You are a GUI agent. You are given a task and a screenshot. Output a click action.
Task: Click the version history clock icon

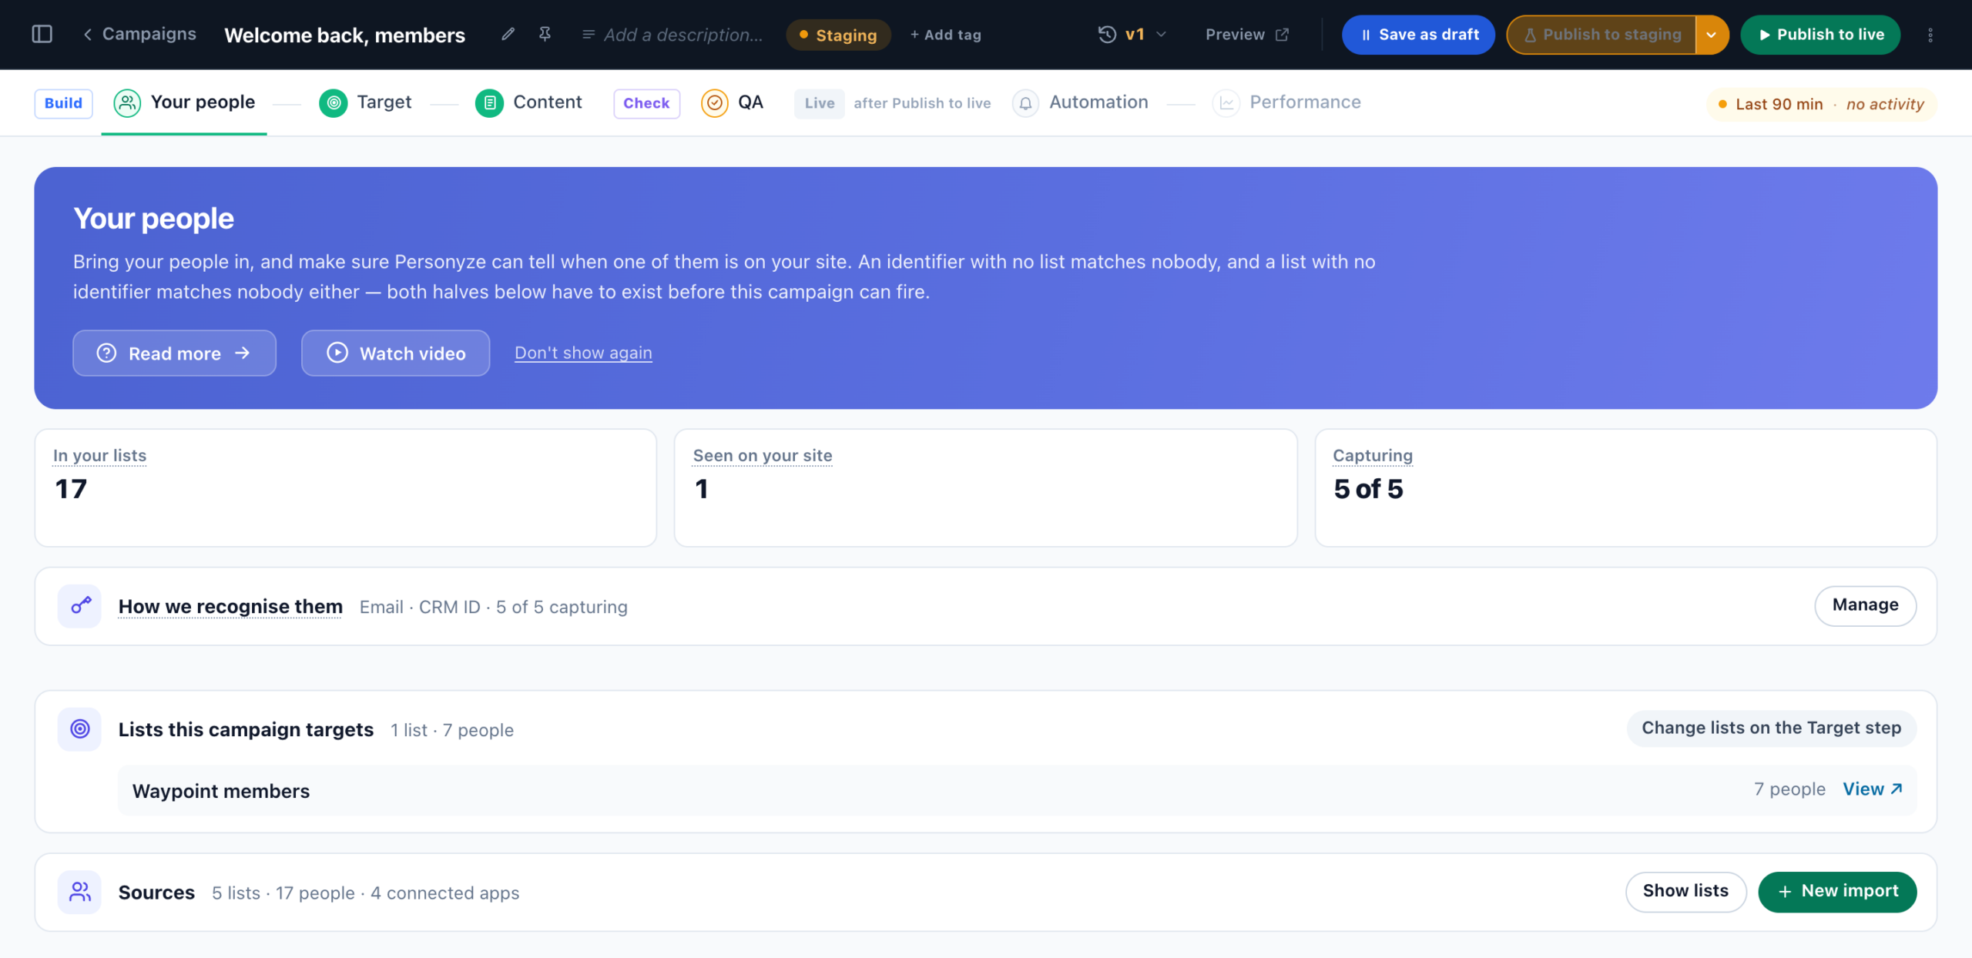pyautogui.click(x=1107, y=35)
